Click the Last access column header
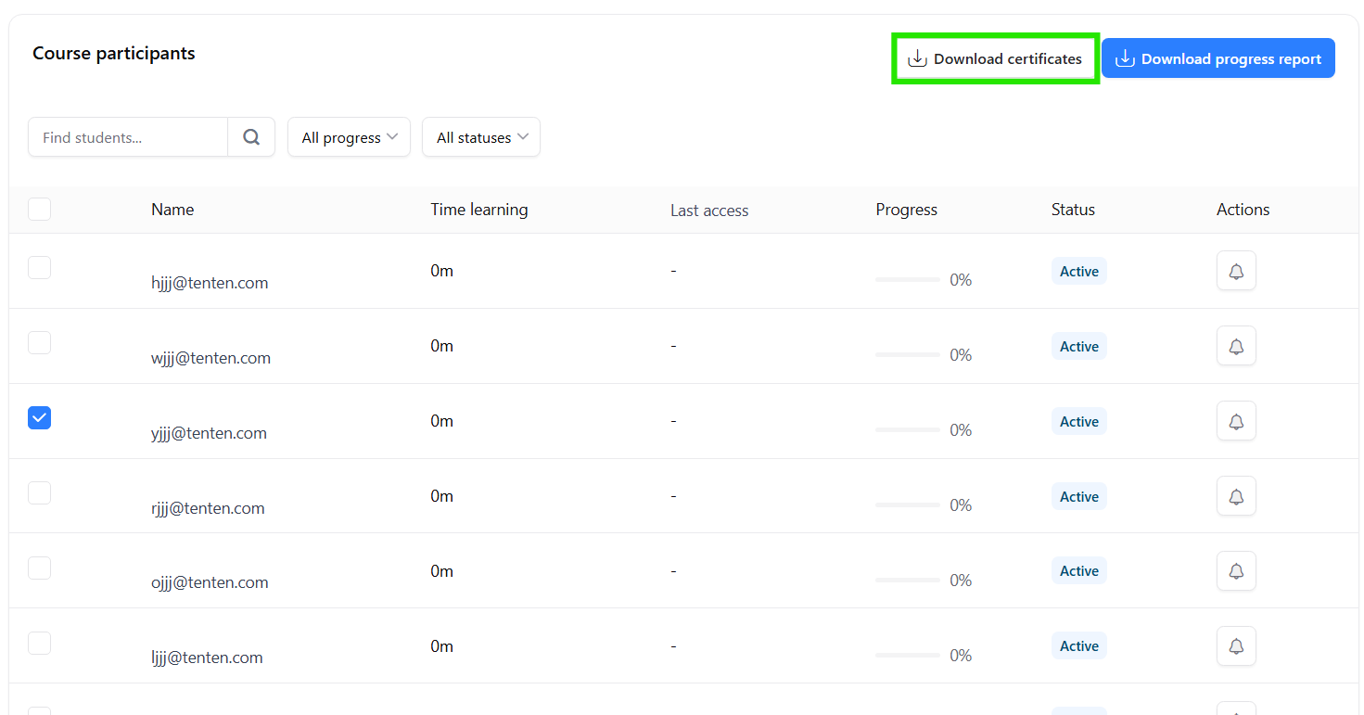The image size is (1364, 715). coord(709,211)
